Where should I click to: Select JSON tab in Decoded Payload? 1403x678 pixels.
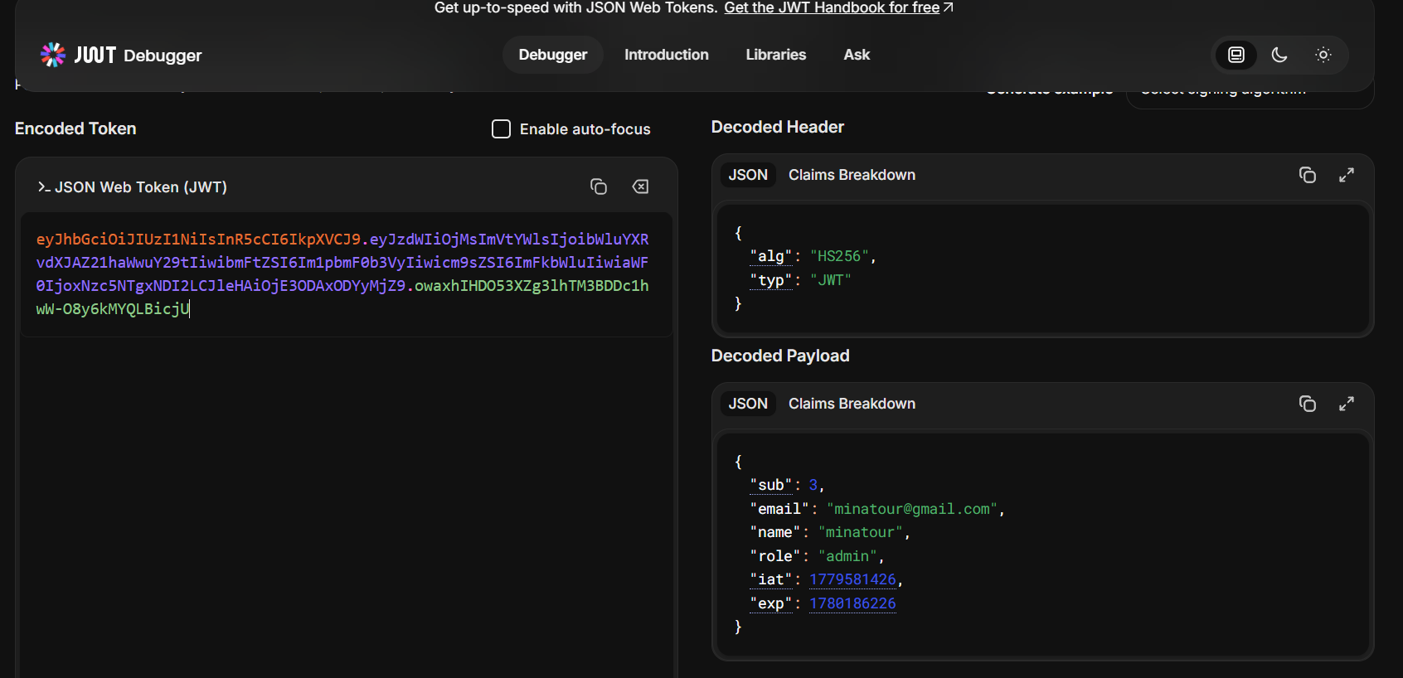tap(748, 404)
